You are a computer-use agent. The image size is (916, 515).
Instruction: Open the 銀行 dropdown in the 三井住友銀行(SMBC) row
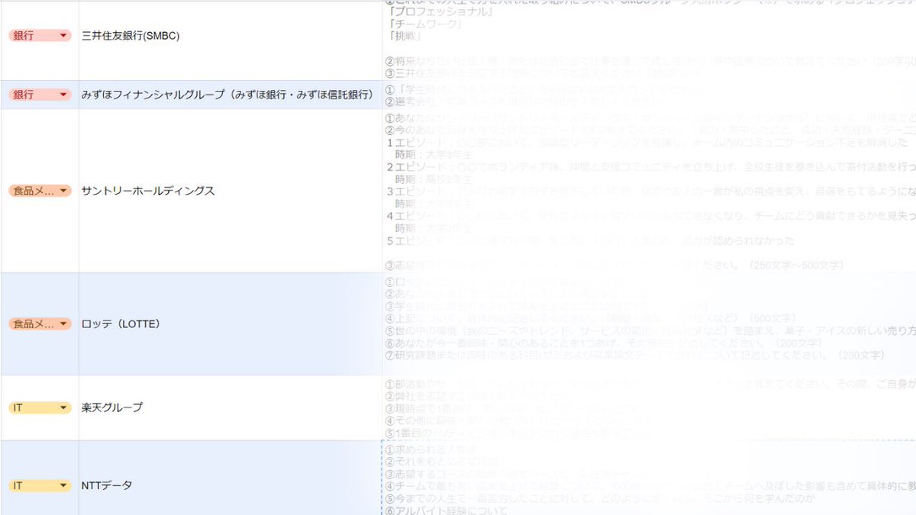40,36
